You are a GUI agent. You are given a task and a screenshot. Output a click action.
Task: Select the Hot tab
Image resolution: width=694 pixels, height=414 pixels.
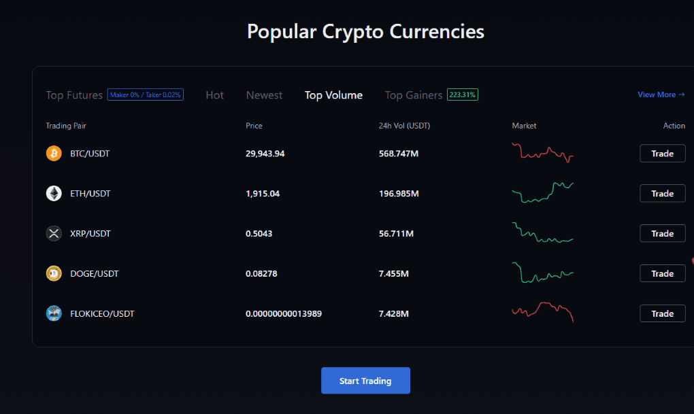(214, 95)
